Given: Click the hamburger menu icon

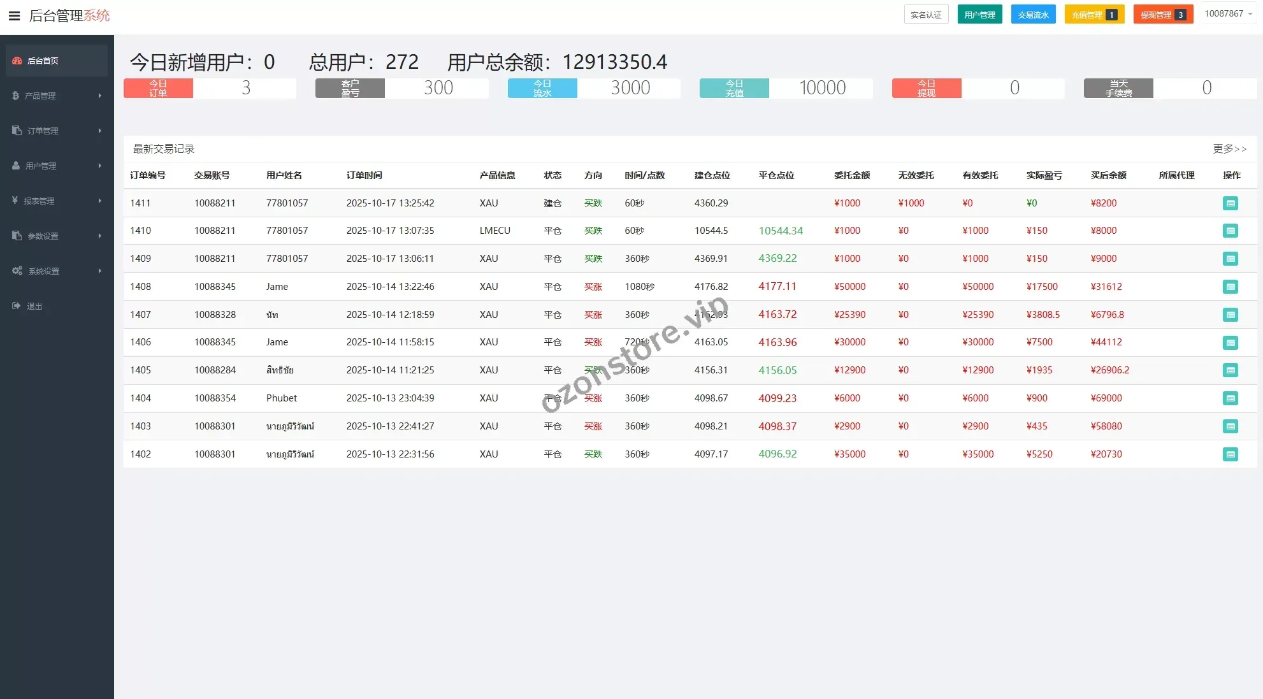Looking at the screenshot, I should click(14, 16).
